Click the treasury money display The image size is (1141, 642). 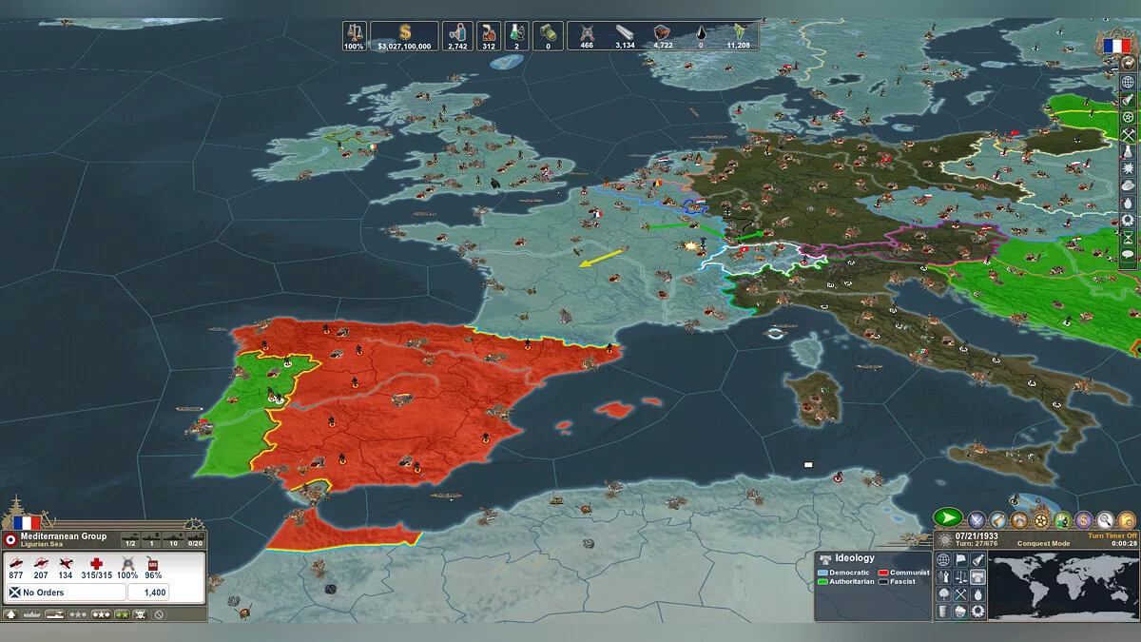click(x=404, y=36)
